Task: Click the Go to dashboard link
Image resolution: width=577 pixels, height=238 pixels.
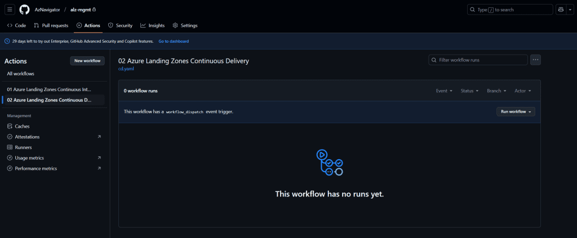Action: 174,42
